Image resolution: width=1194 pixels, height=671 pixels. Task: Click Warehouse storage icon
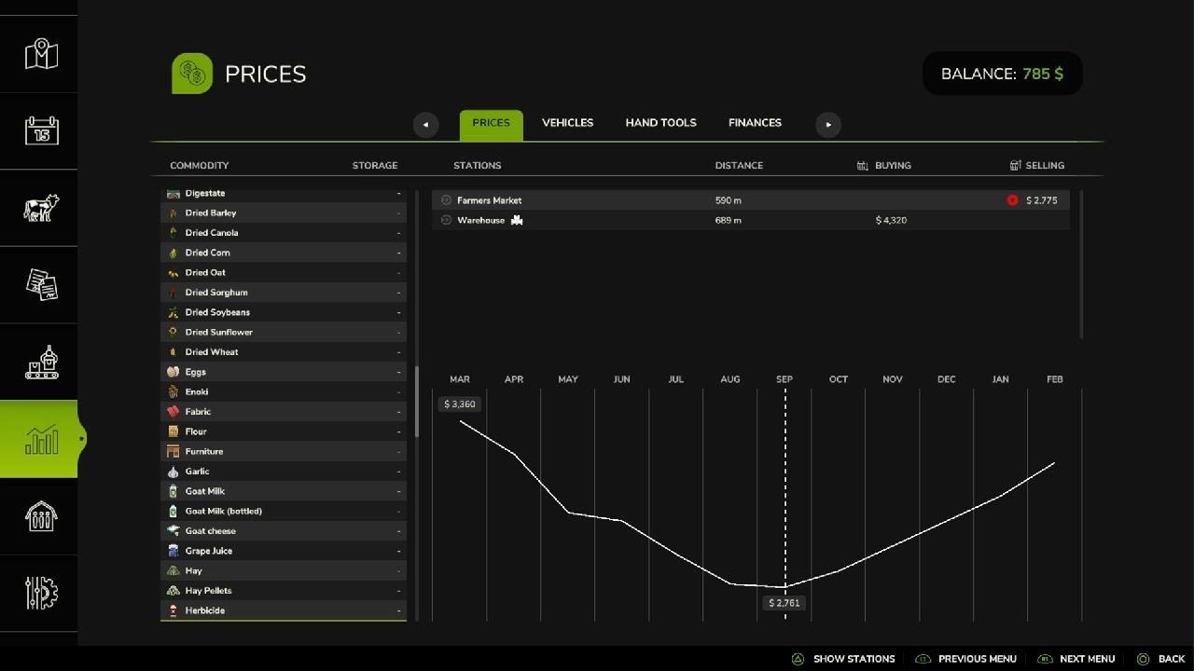coord(517,220)
